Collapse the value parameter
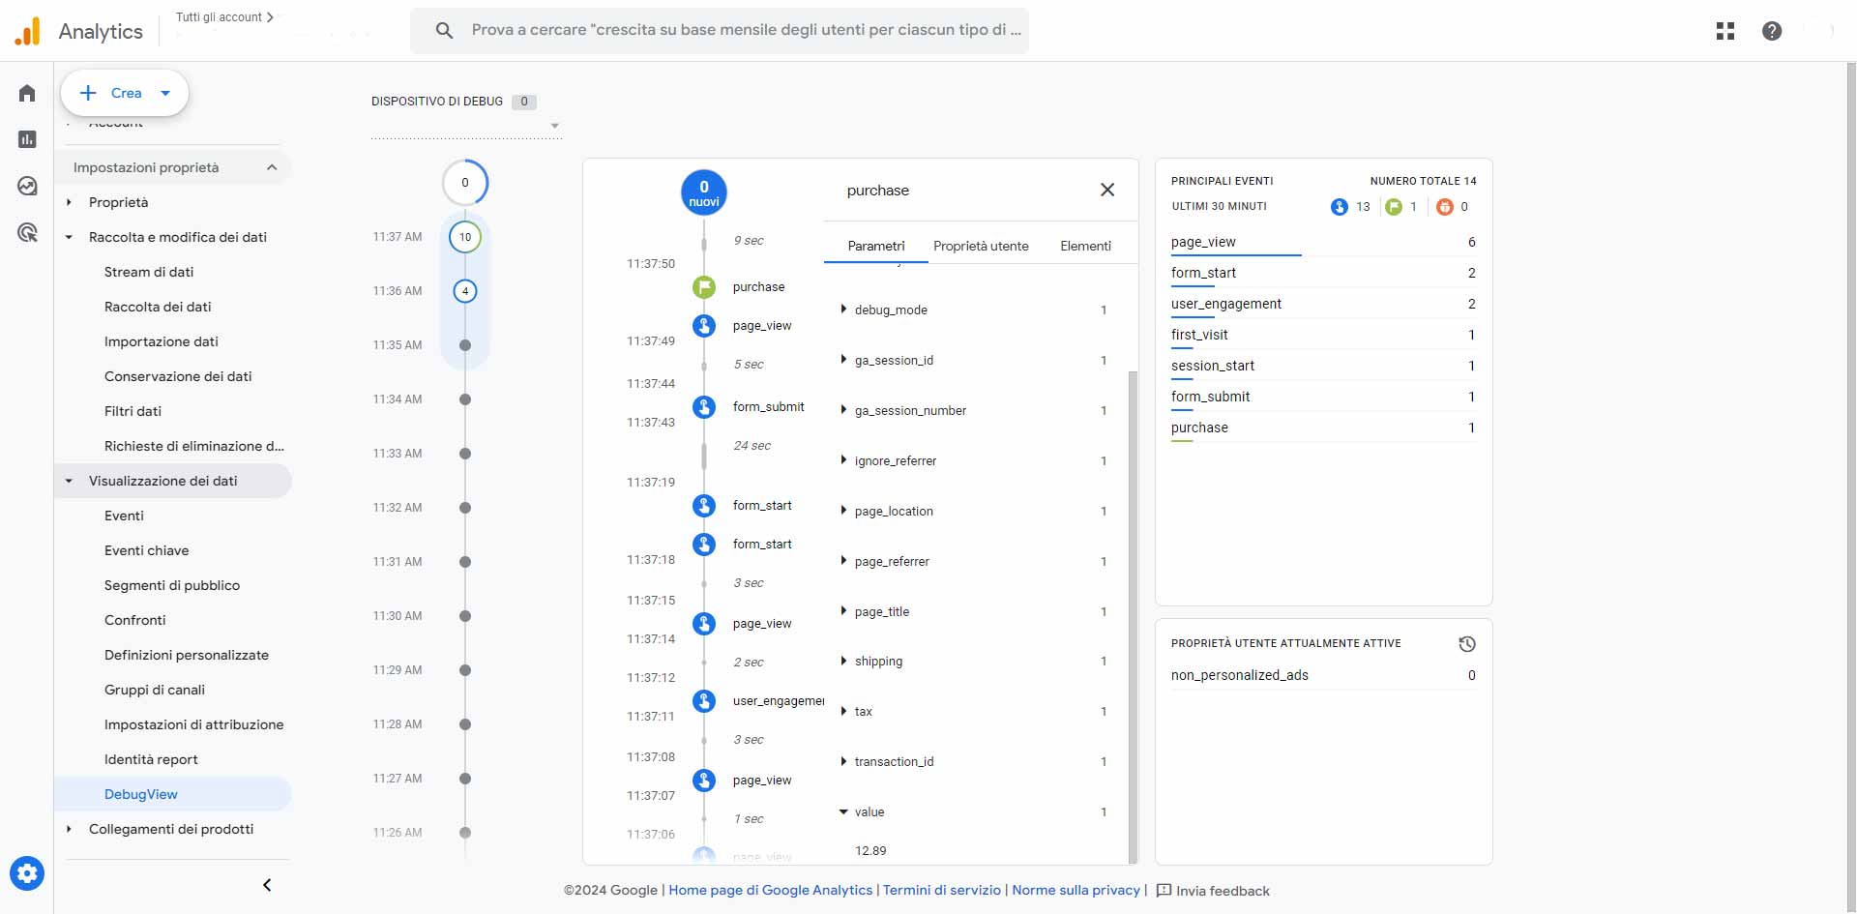 (x=843, y=812)
